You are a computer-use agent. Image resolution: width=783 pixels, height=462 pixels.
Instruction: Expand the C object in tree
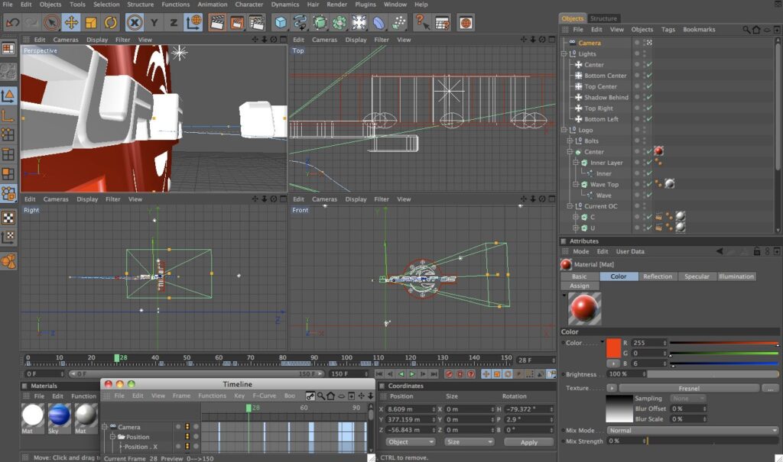pos(576,217)
